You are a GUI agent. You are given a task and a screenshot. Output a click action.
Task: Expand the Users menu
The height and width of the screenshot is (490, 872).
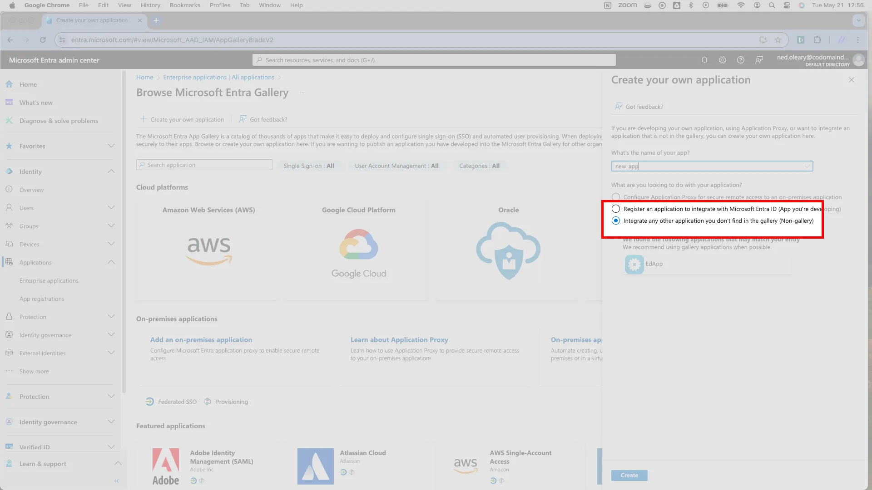coord(111,208)
